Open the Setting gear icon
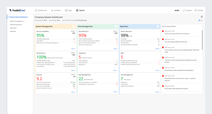Image resolution: width=212 pixels, height=114 pixels. pos(196,10)
